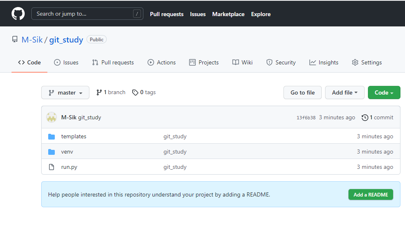405x225 pixels.
Task: Expand the Add file dropdown
Action: click(x=344, y=92)
